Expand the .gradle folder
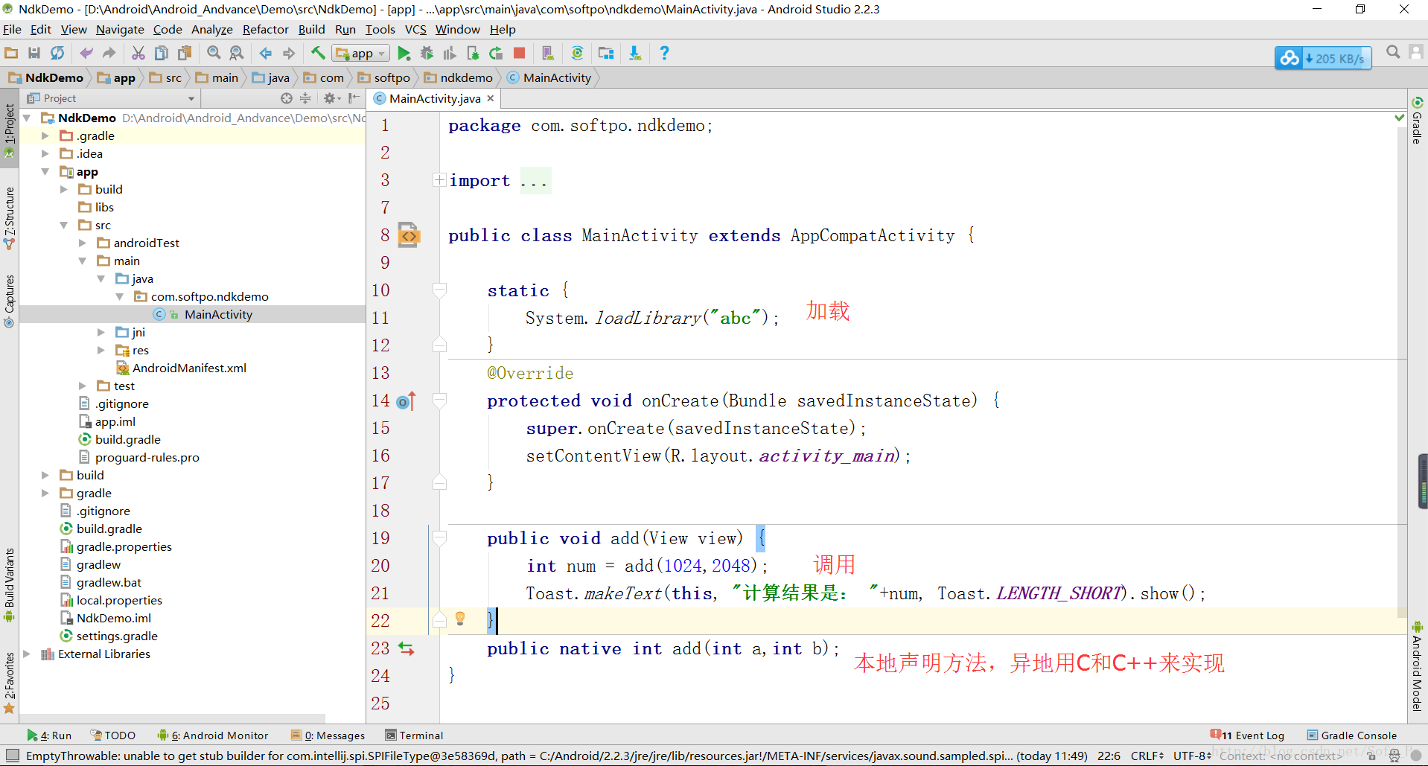1428x766 pixels. [45, 135]
